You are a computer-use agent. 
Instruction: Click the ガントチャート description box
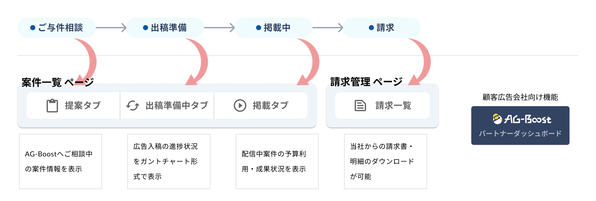pyautogui.click(x=169, y=161)
